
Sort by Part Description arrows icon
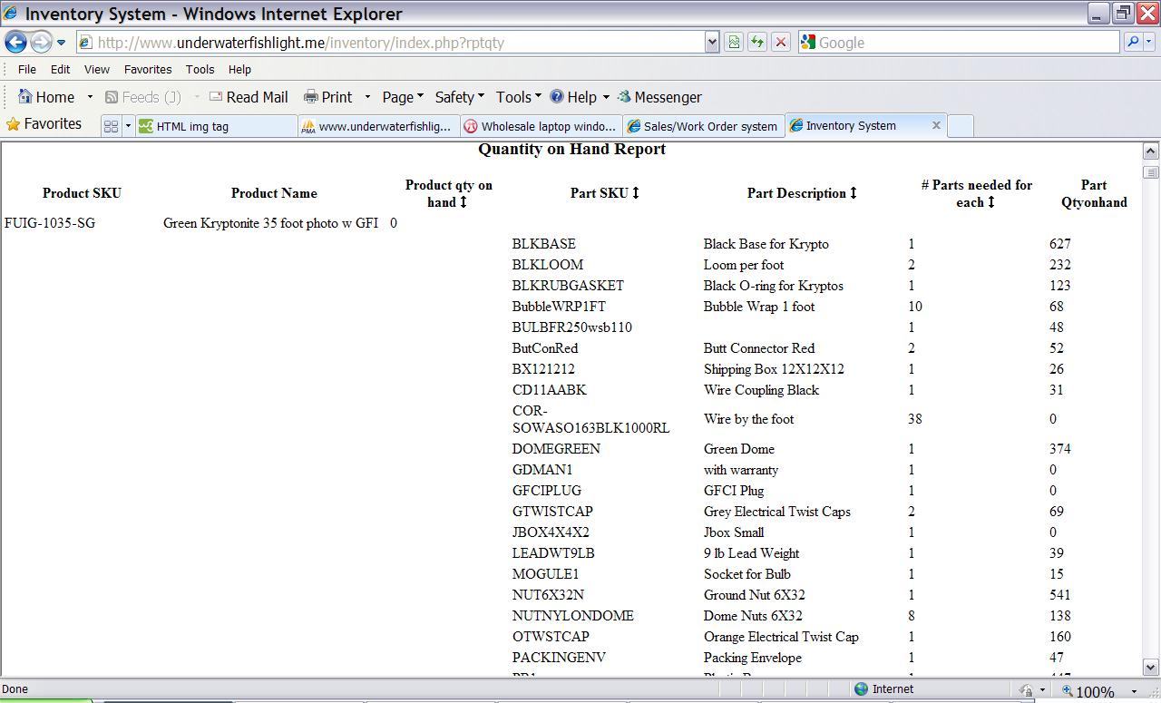[854, 192]
